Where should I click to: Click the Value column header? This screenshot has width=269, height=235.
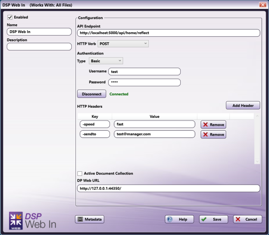tap(154, 116)
